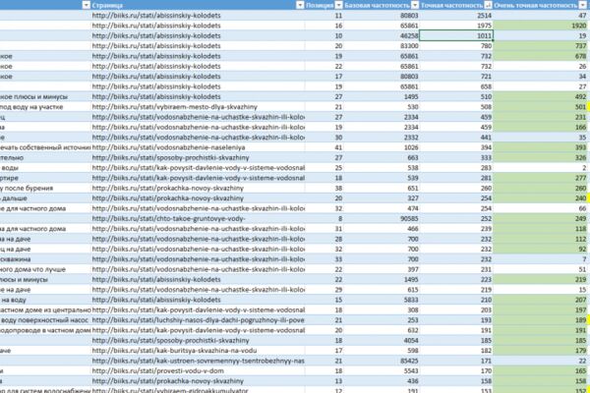This screenshot has height=393, width=590.
Task: Select the cell with value 85425
Action: click(382, 361)
